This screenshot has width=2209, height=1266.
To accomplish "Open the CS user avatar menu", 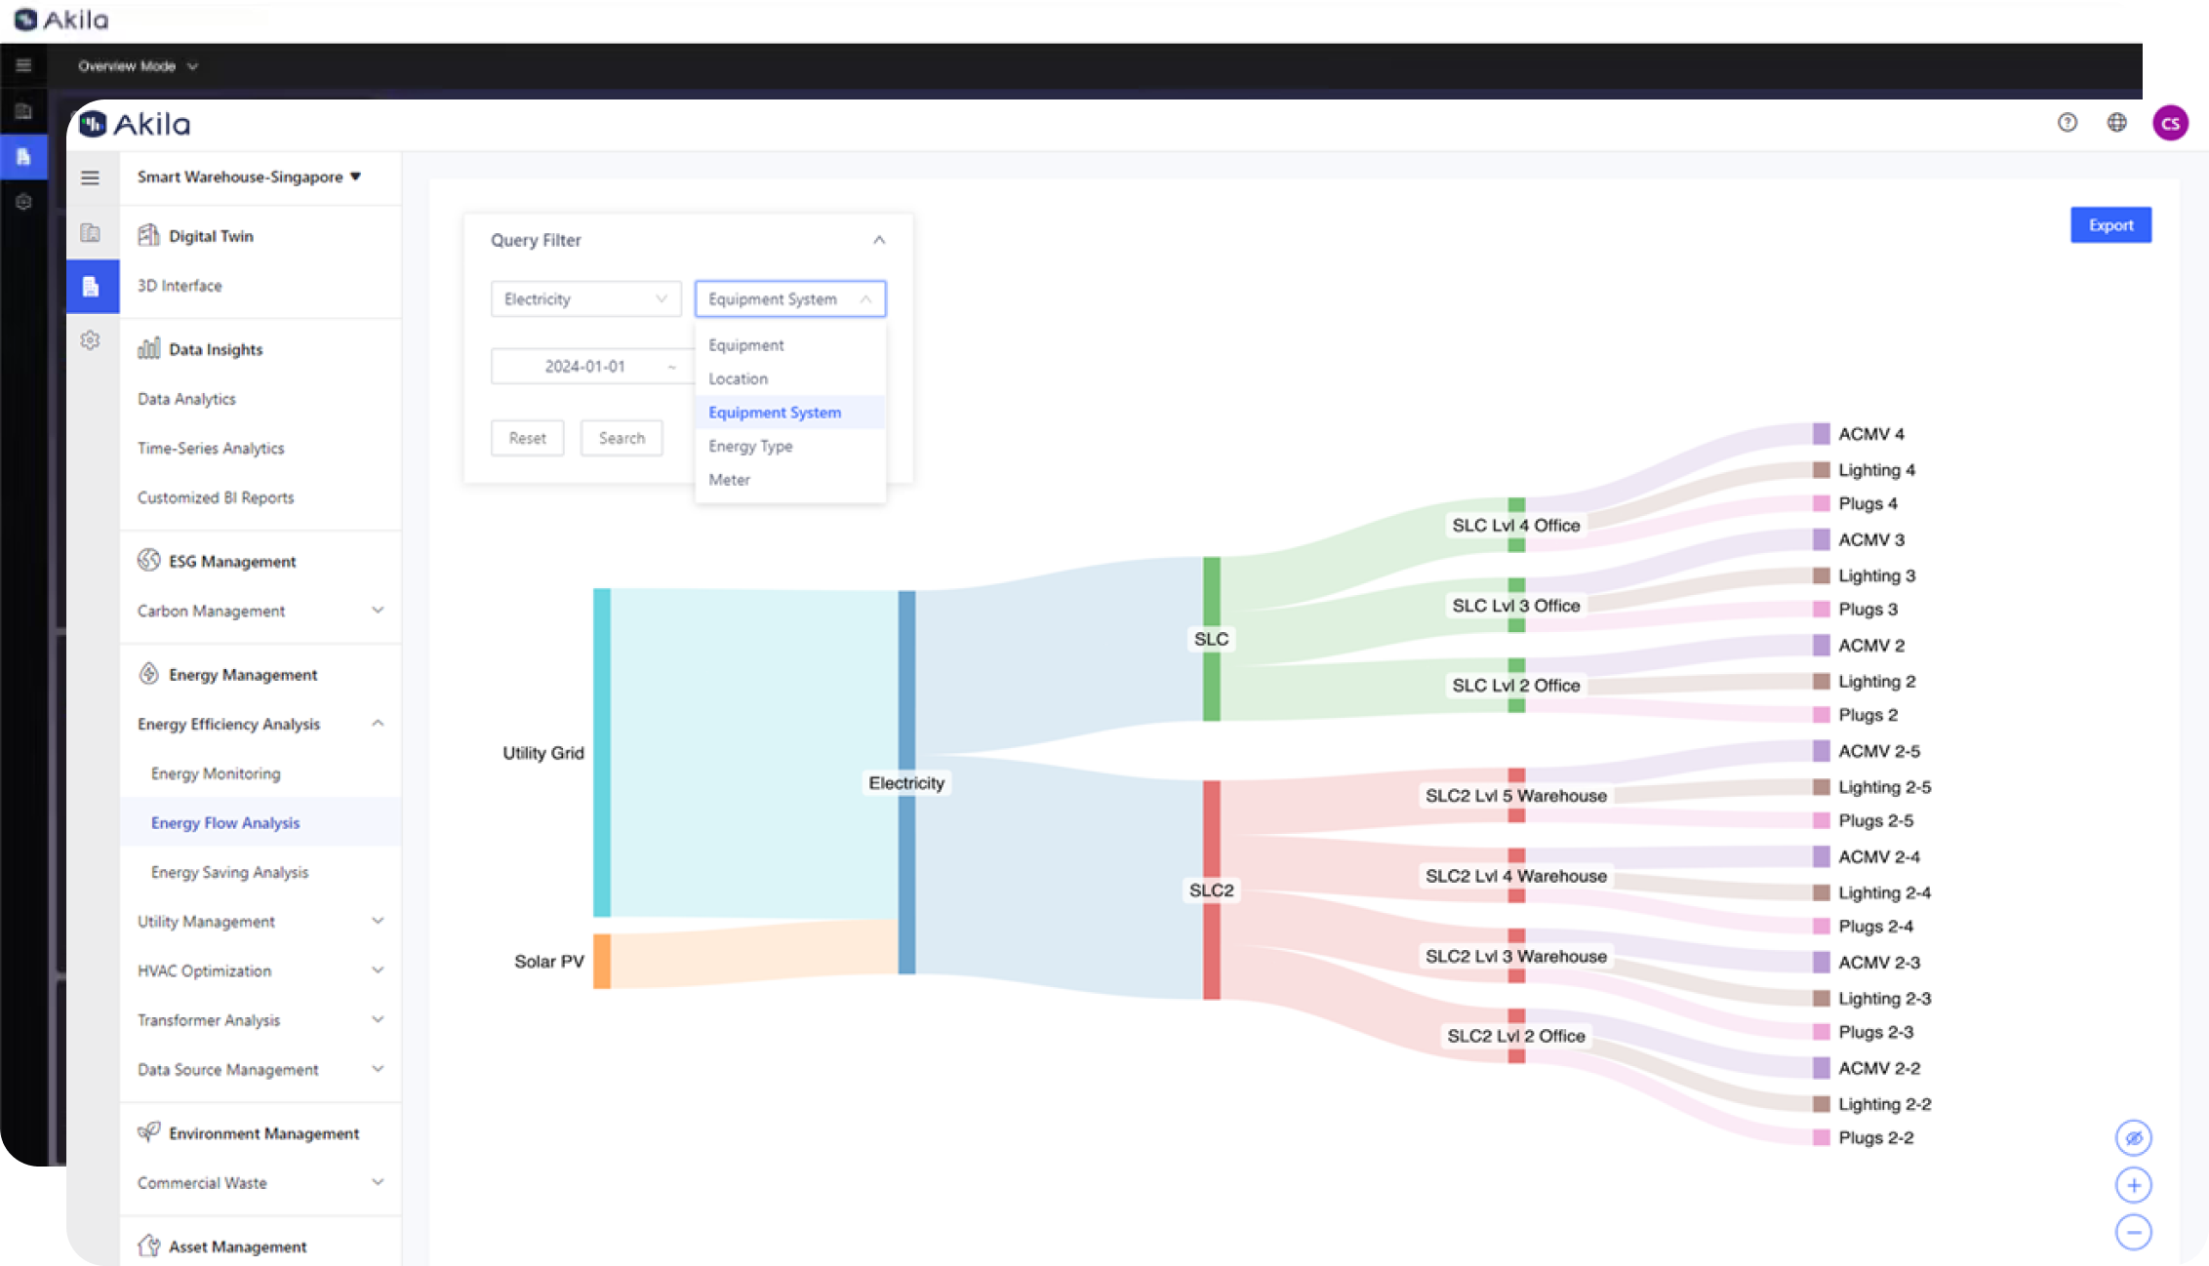I will (2170, 124).
